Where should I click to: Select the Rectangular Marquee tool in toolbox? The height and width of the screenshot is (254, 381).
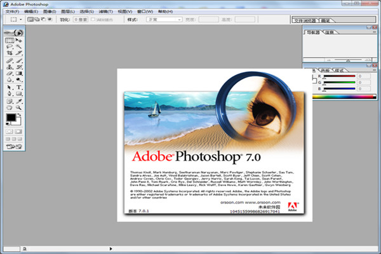click(x=9, y=40)
